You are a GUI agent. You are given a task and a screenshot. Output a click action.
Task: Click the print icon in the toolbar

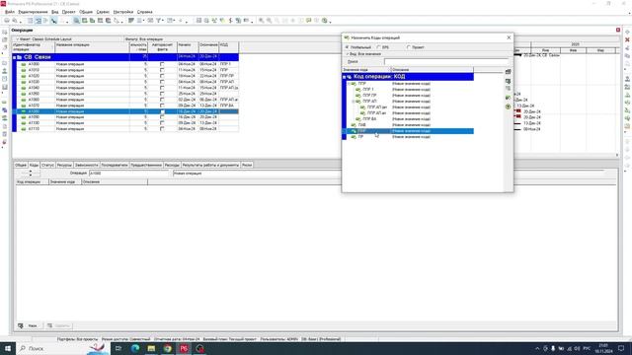[x=7, y=21]
